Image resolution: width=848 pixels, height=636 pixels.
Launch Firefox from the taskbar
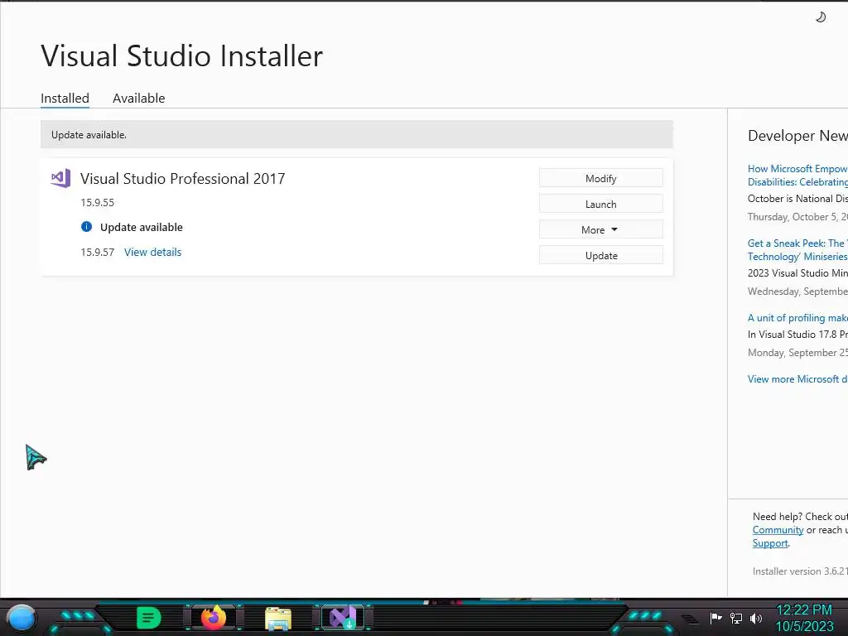[214, 618]
